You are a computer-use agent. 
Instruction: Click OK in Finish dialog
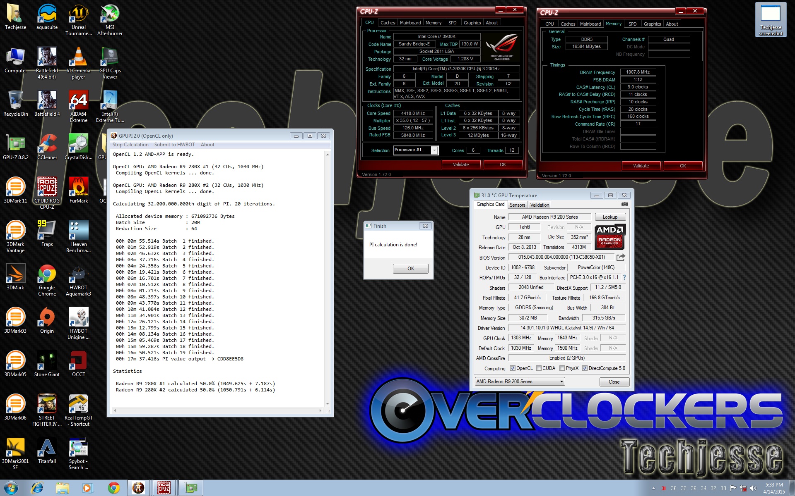point(410,269)
